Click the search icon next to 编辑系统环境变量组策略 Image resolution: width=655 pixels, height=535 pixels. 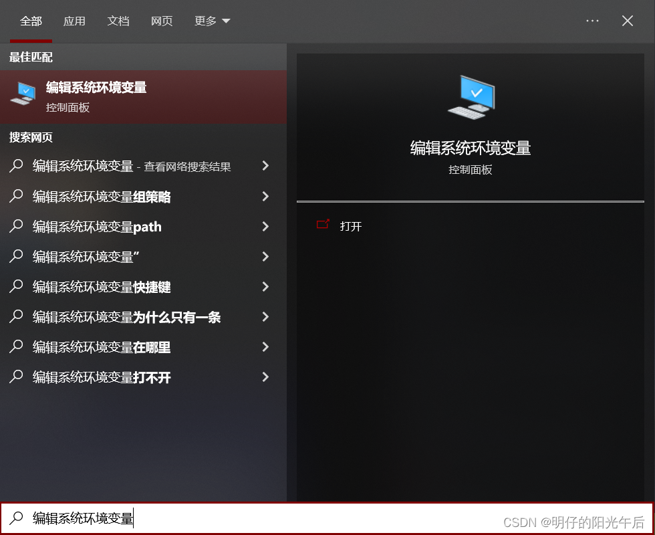point(15,197)
